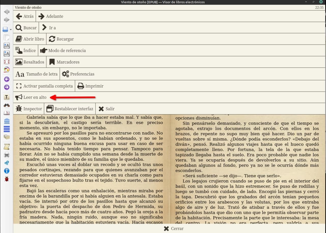This screenshot has width=326, height=233.
Task: Adjust Tamaño de letra
Action: [x=36, y=74]
